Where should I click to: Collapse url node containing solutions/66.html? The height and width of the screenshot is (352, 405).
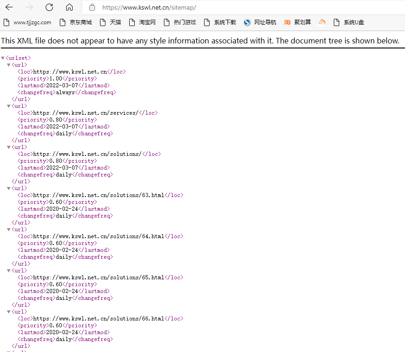(x=9, y=312)
